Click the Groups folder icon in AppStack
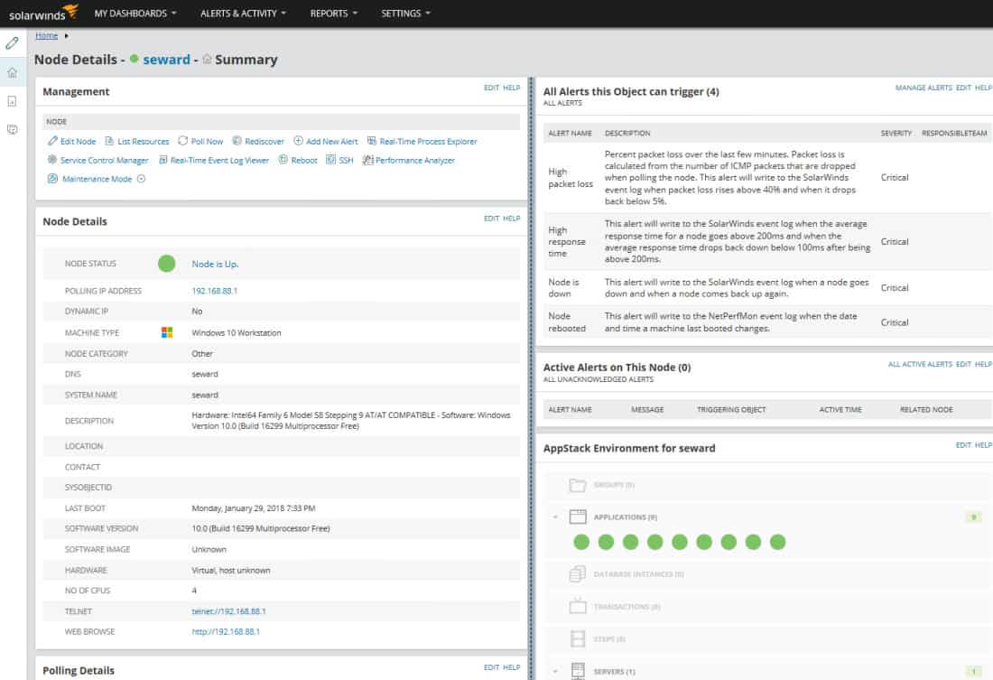This screenshot has width=993, height=680. click(578, 485)
